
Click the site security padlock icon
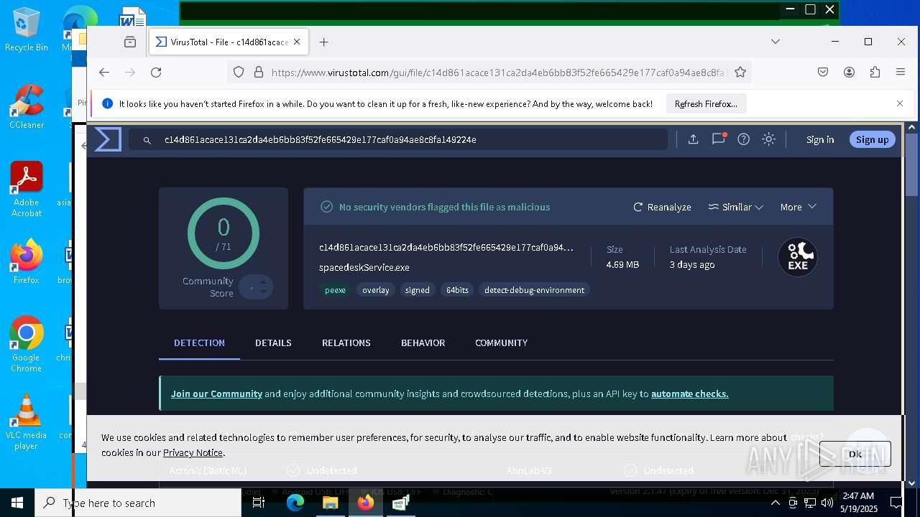tap(258, 72)
